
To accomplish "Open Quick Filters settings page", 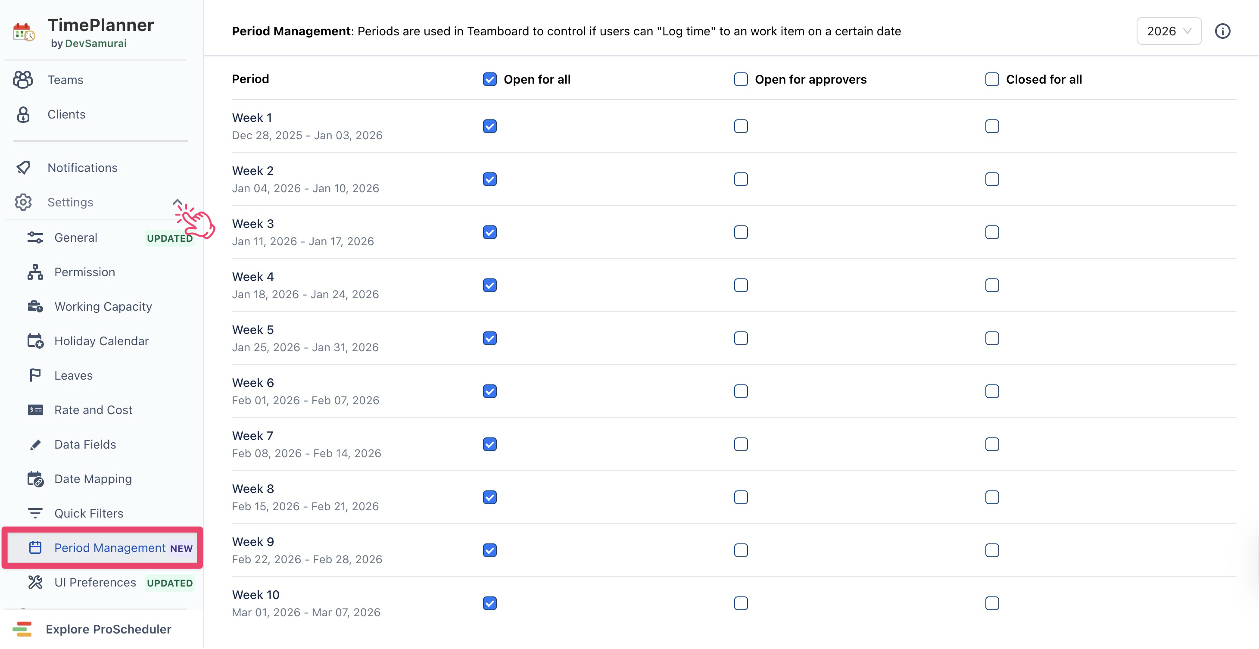I will tap(88, 513).
